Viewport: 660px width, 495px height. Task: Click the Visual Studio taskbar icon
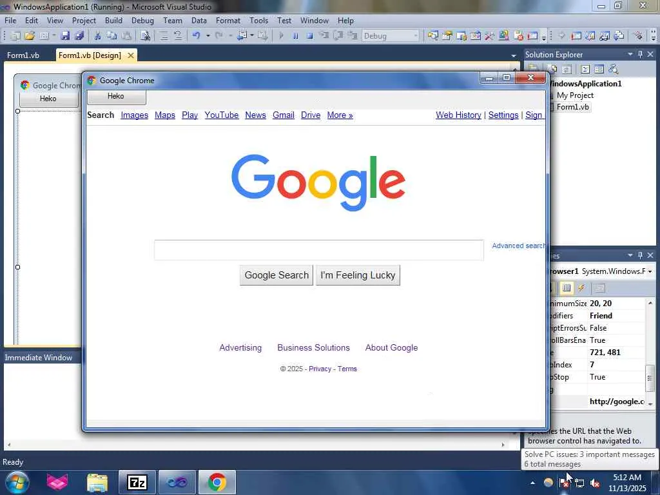pyautogui.click(x=177, y=482)
